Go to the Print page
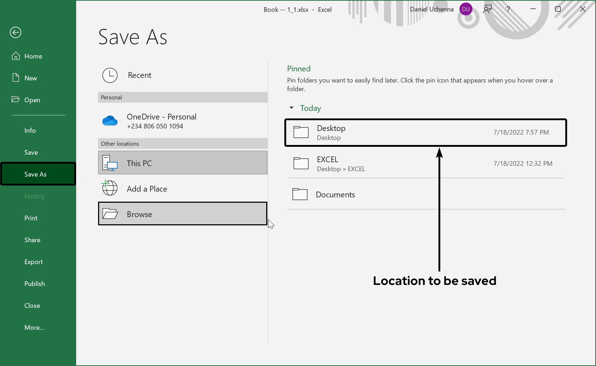596x366 pixels. click(x=31, y=218)
